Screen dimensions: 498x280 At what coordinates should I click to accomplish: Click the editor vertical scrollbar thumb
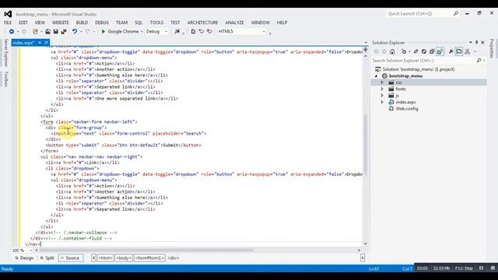pos(365,145)
